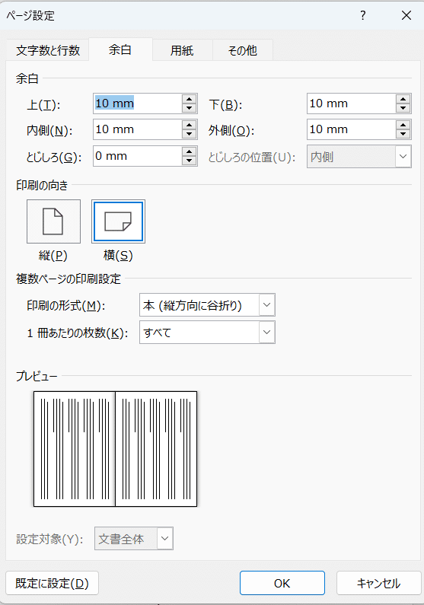Image resolution: width=424 pixels, height=605 pixels.
Task: Increase the 下(B) bottom margin value
Action: point(403,99)
